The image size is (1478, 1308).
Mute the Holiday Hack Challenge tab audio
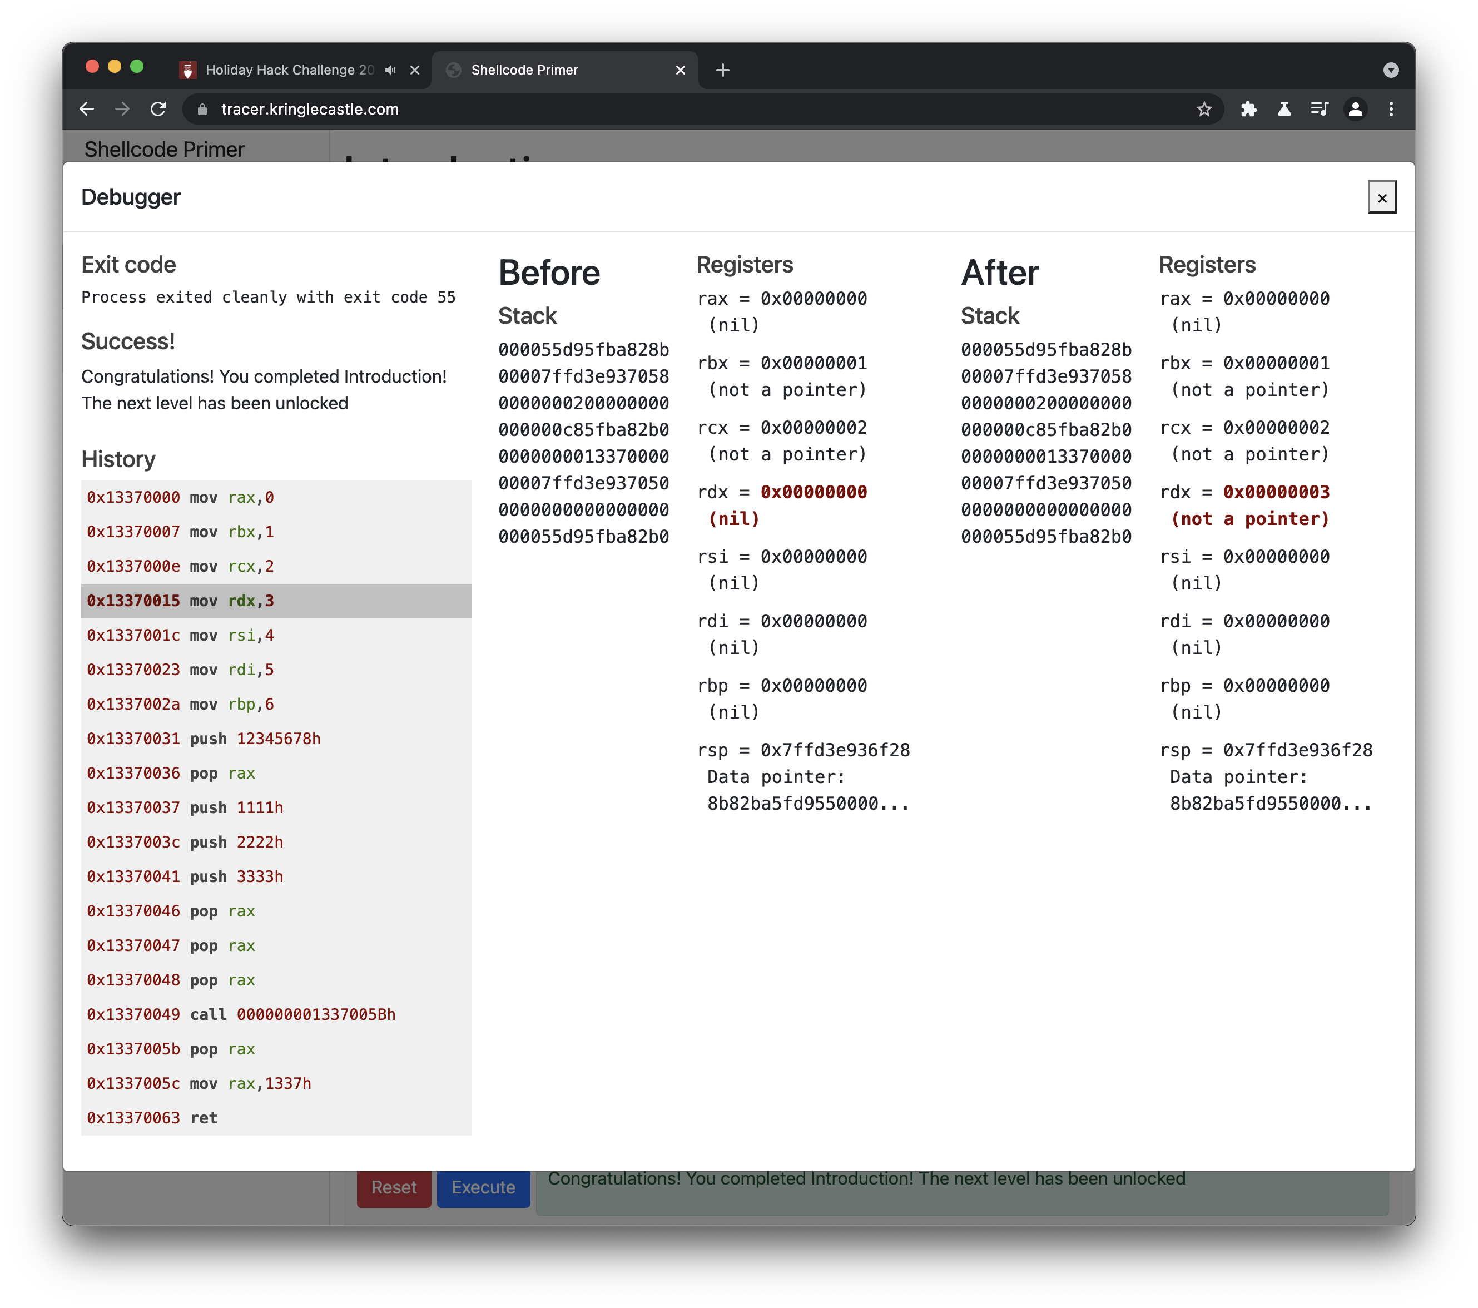click(x=390, y=70)
